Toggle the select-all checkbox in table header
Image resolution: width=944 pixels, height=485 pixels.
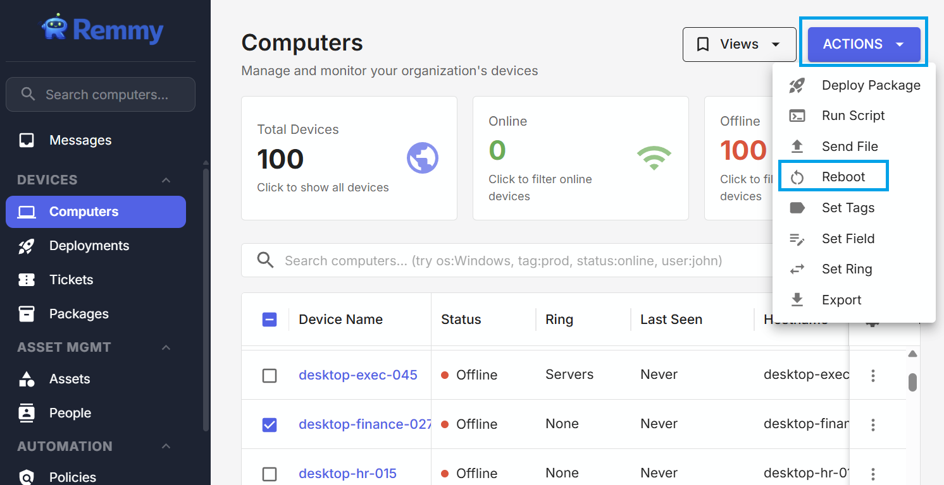270,320
